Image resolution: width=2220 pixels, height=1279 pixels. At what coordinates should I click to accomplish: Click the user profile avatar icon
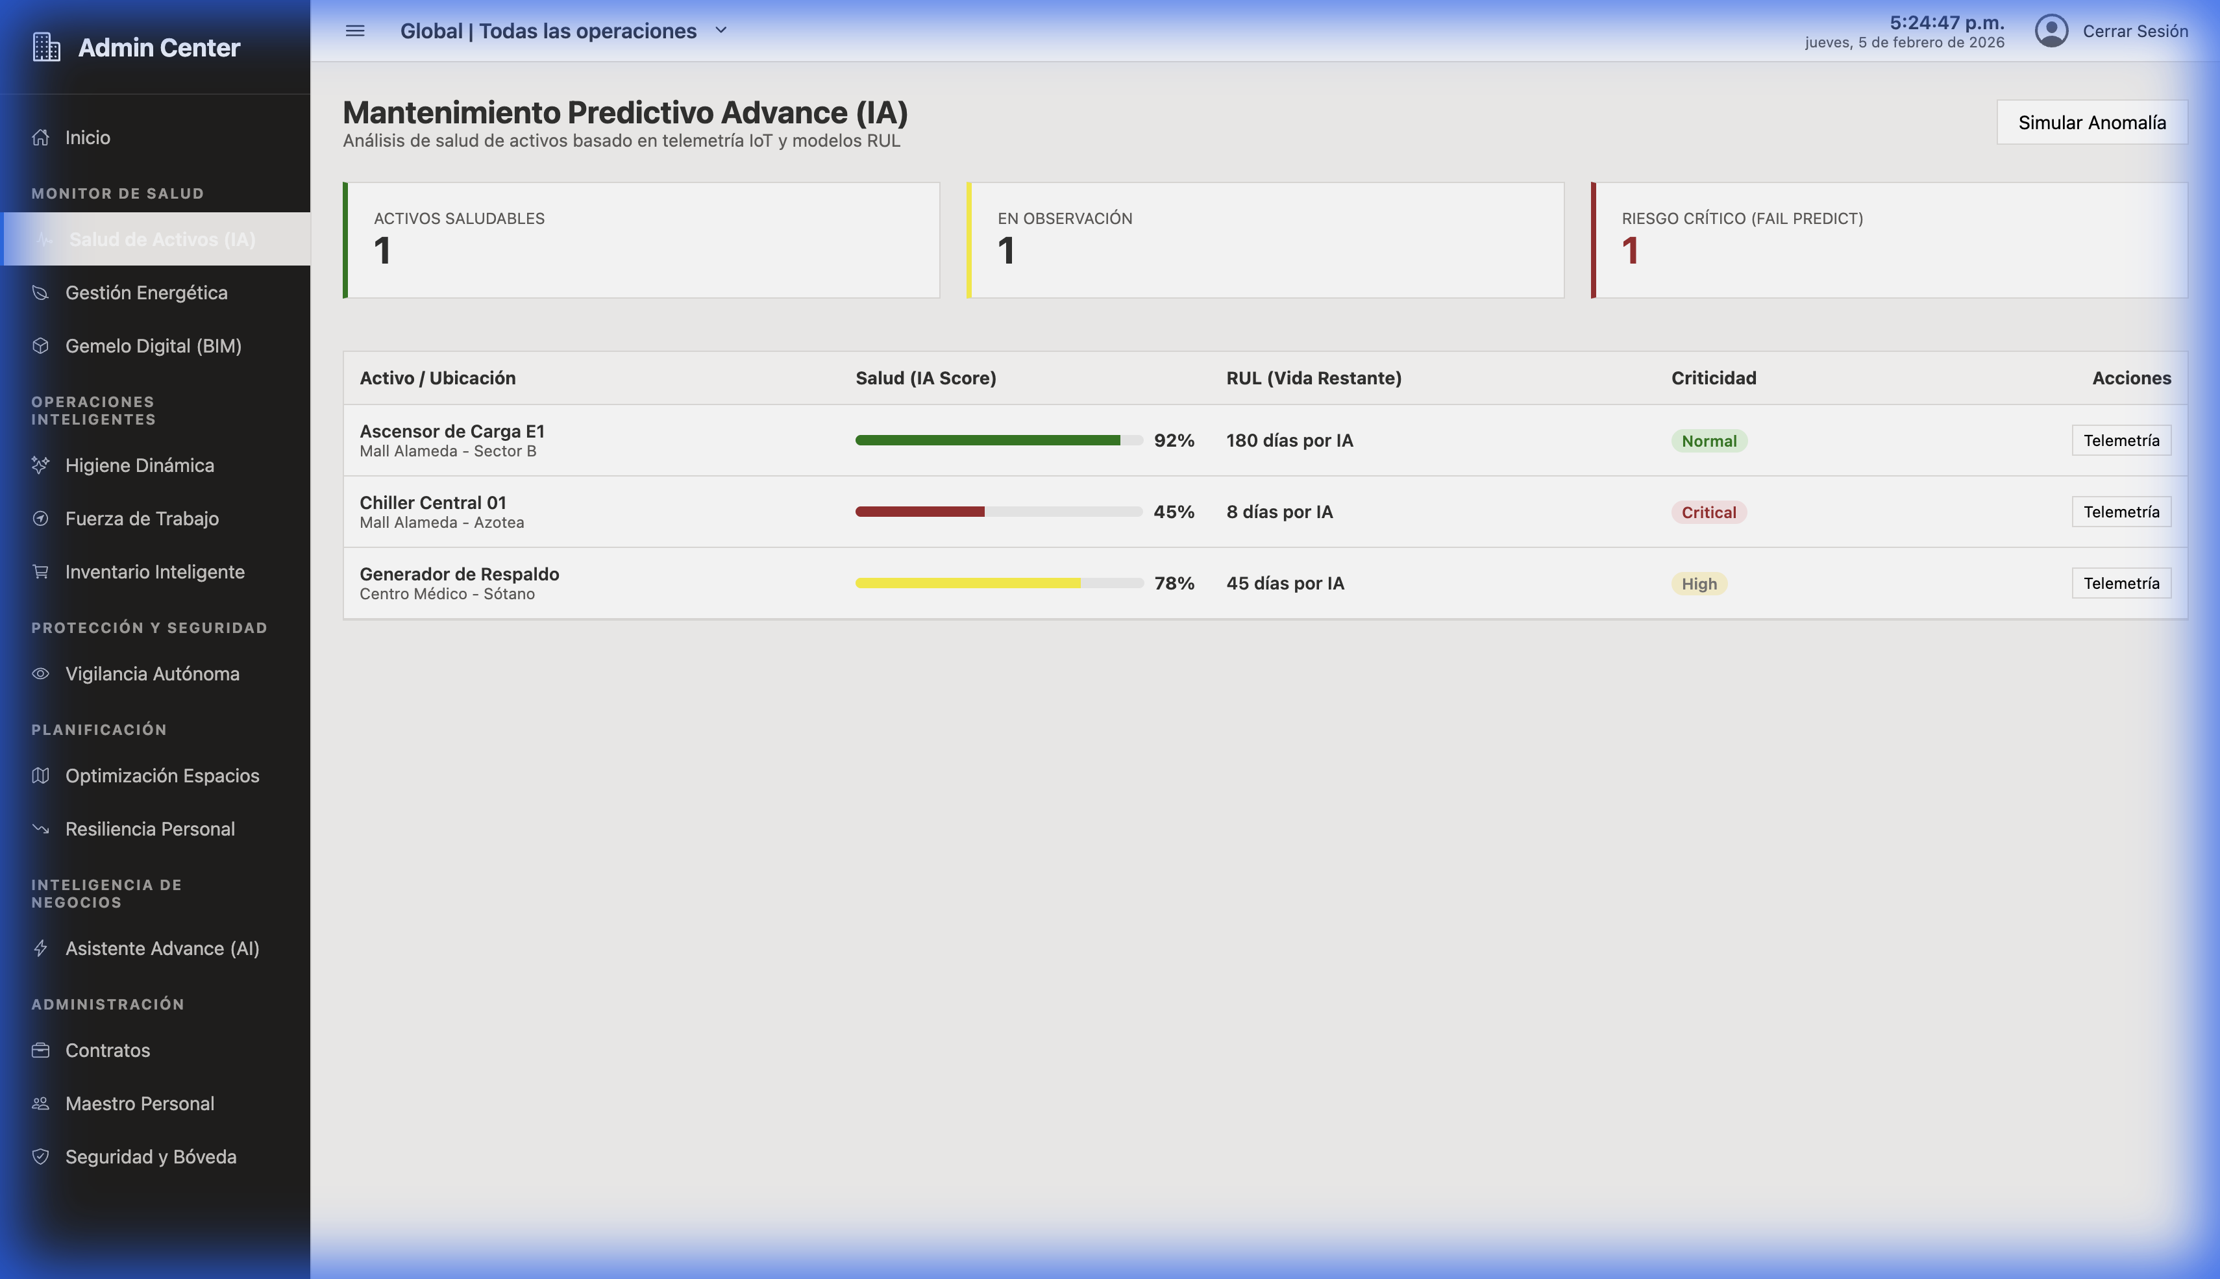[x=2053, y=30]
